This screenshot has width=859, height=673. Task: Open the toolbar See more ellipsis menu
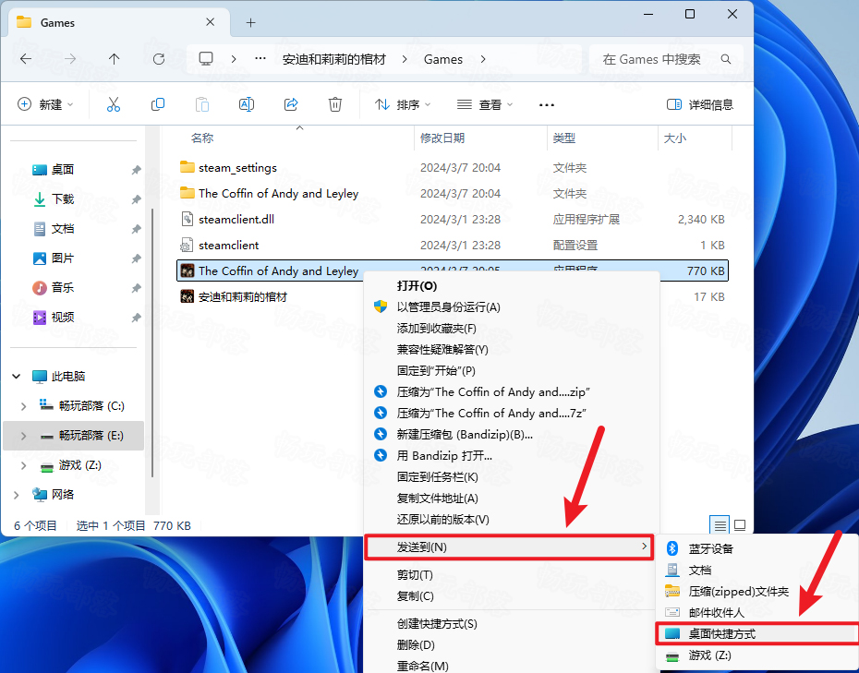[x=547, y=104]
